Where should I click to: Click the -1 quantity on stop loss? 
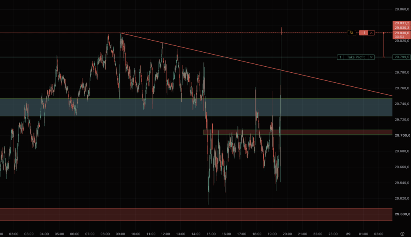363,33
